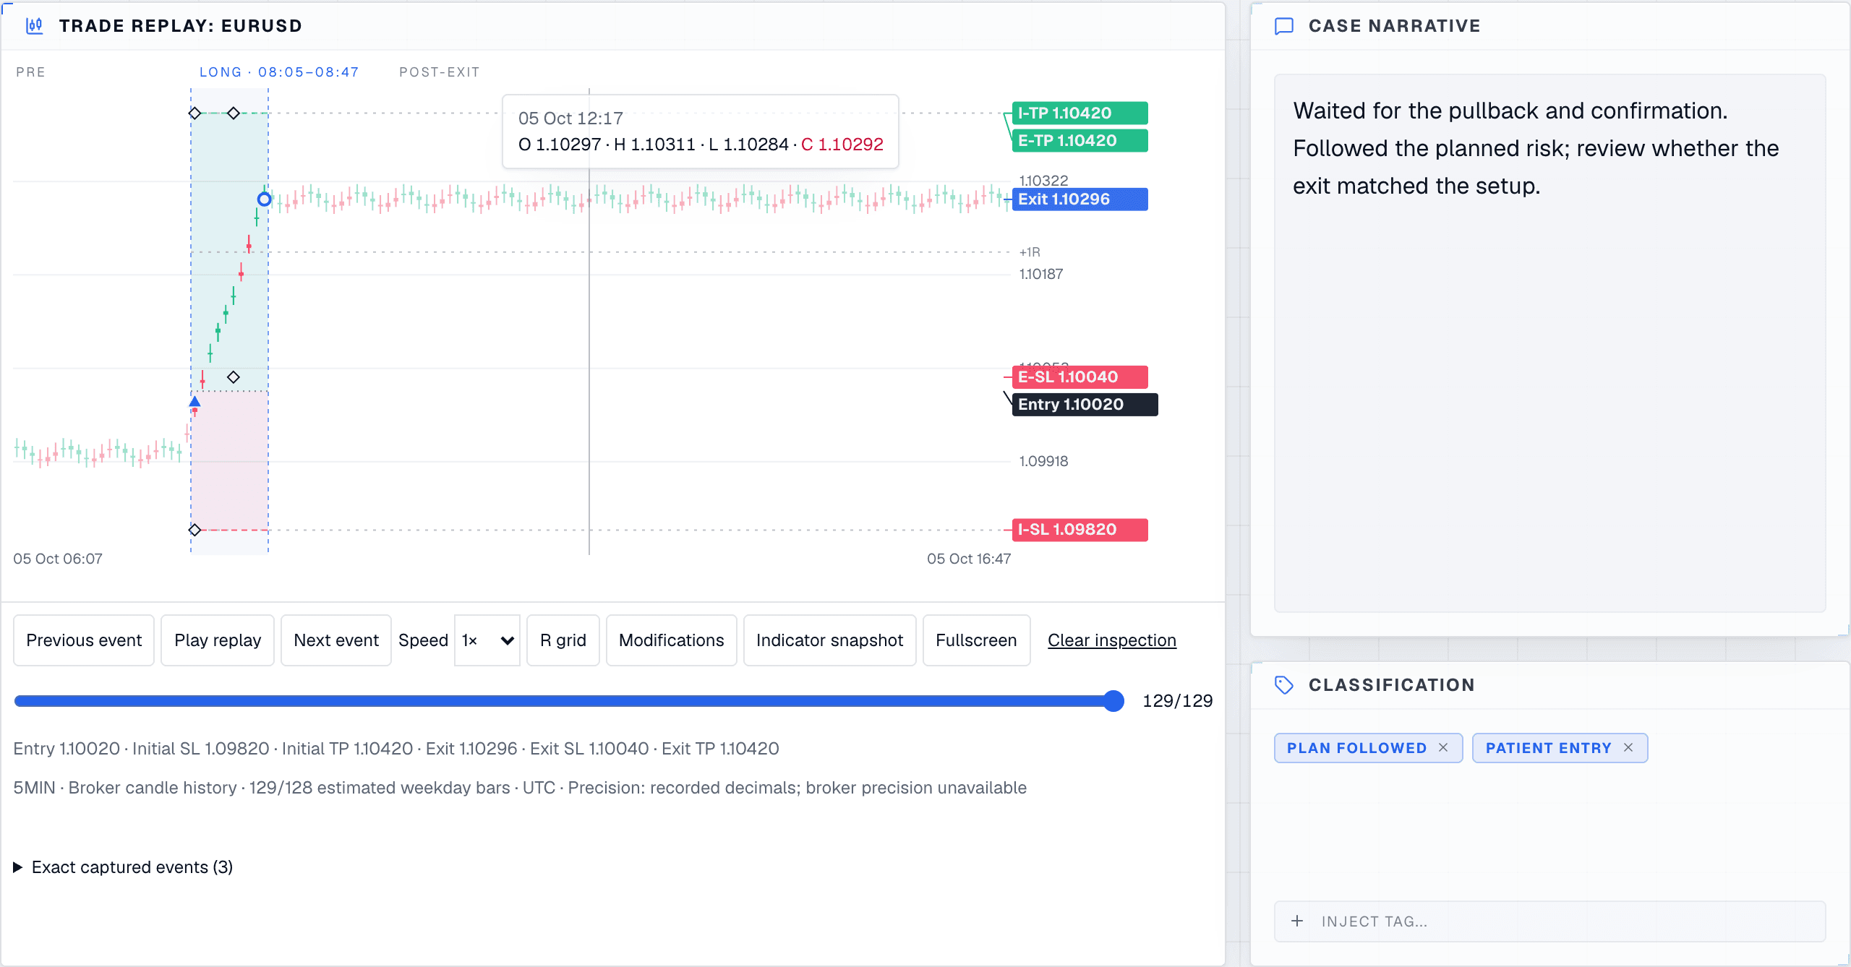Toggle the R grid overlay
Viewport: 1851px width, 967px height.
click(563, 640)
